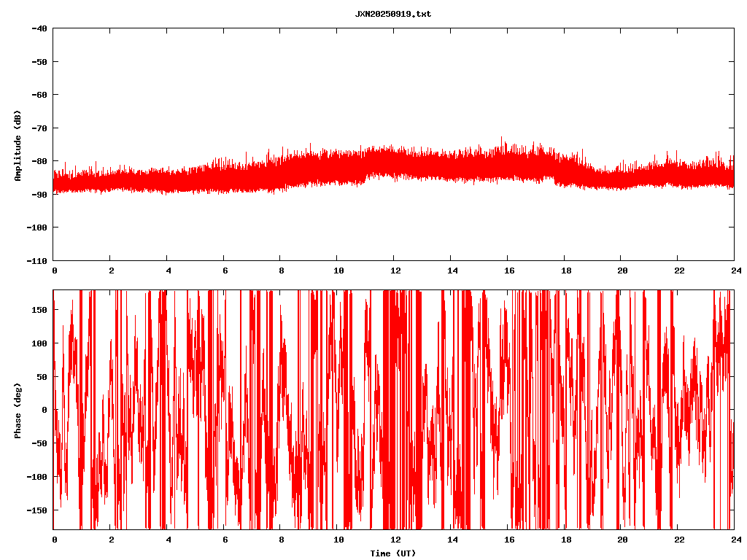This screenshot has width=747, height=560.
Task: Click the 150 tick on phase axis
Action: [39, 310]
